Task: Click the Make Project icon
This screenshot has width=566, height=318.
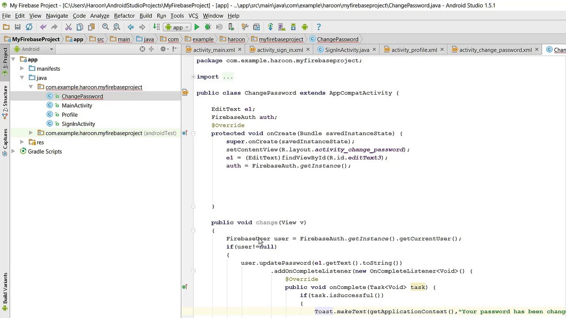Action: pyautogui.click(x=156, y=27)
